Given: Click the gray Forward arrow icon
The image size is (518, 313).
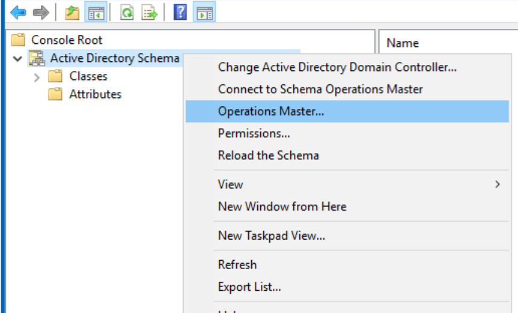Looking at the screenshot, I should point(41,13).
